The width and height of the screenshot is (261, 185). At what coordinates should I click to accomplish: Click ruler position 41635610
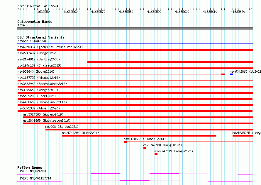[x=210, y=12]
